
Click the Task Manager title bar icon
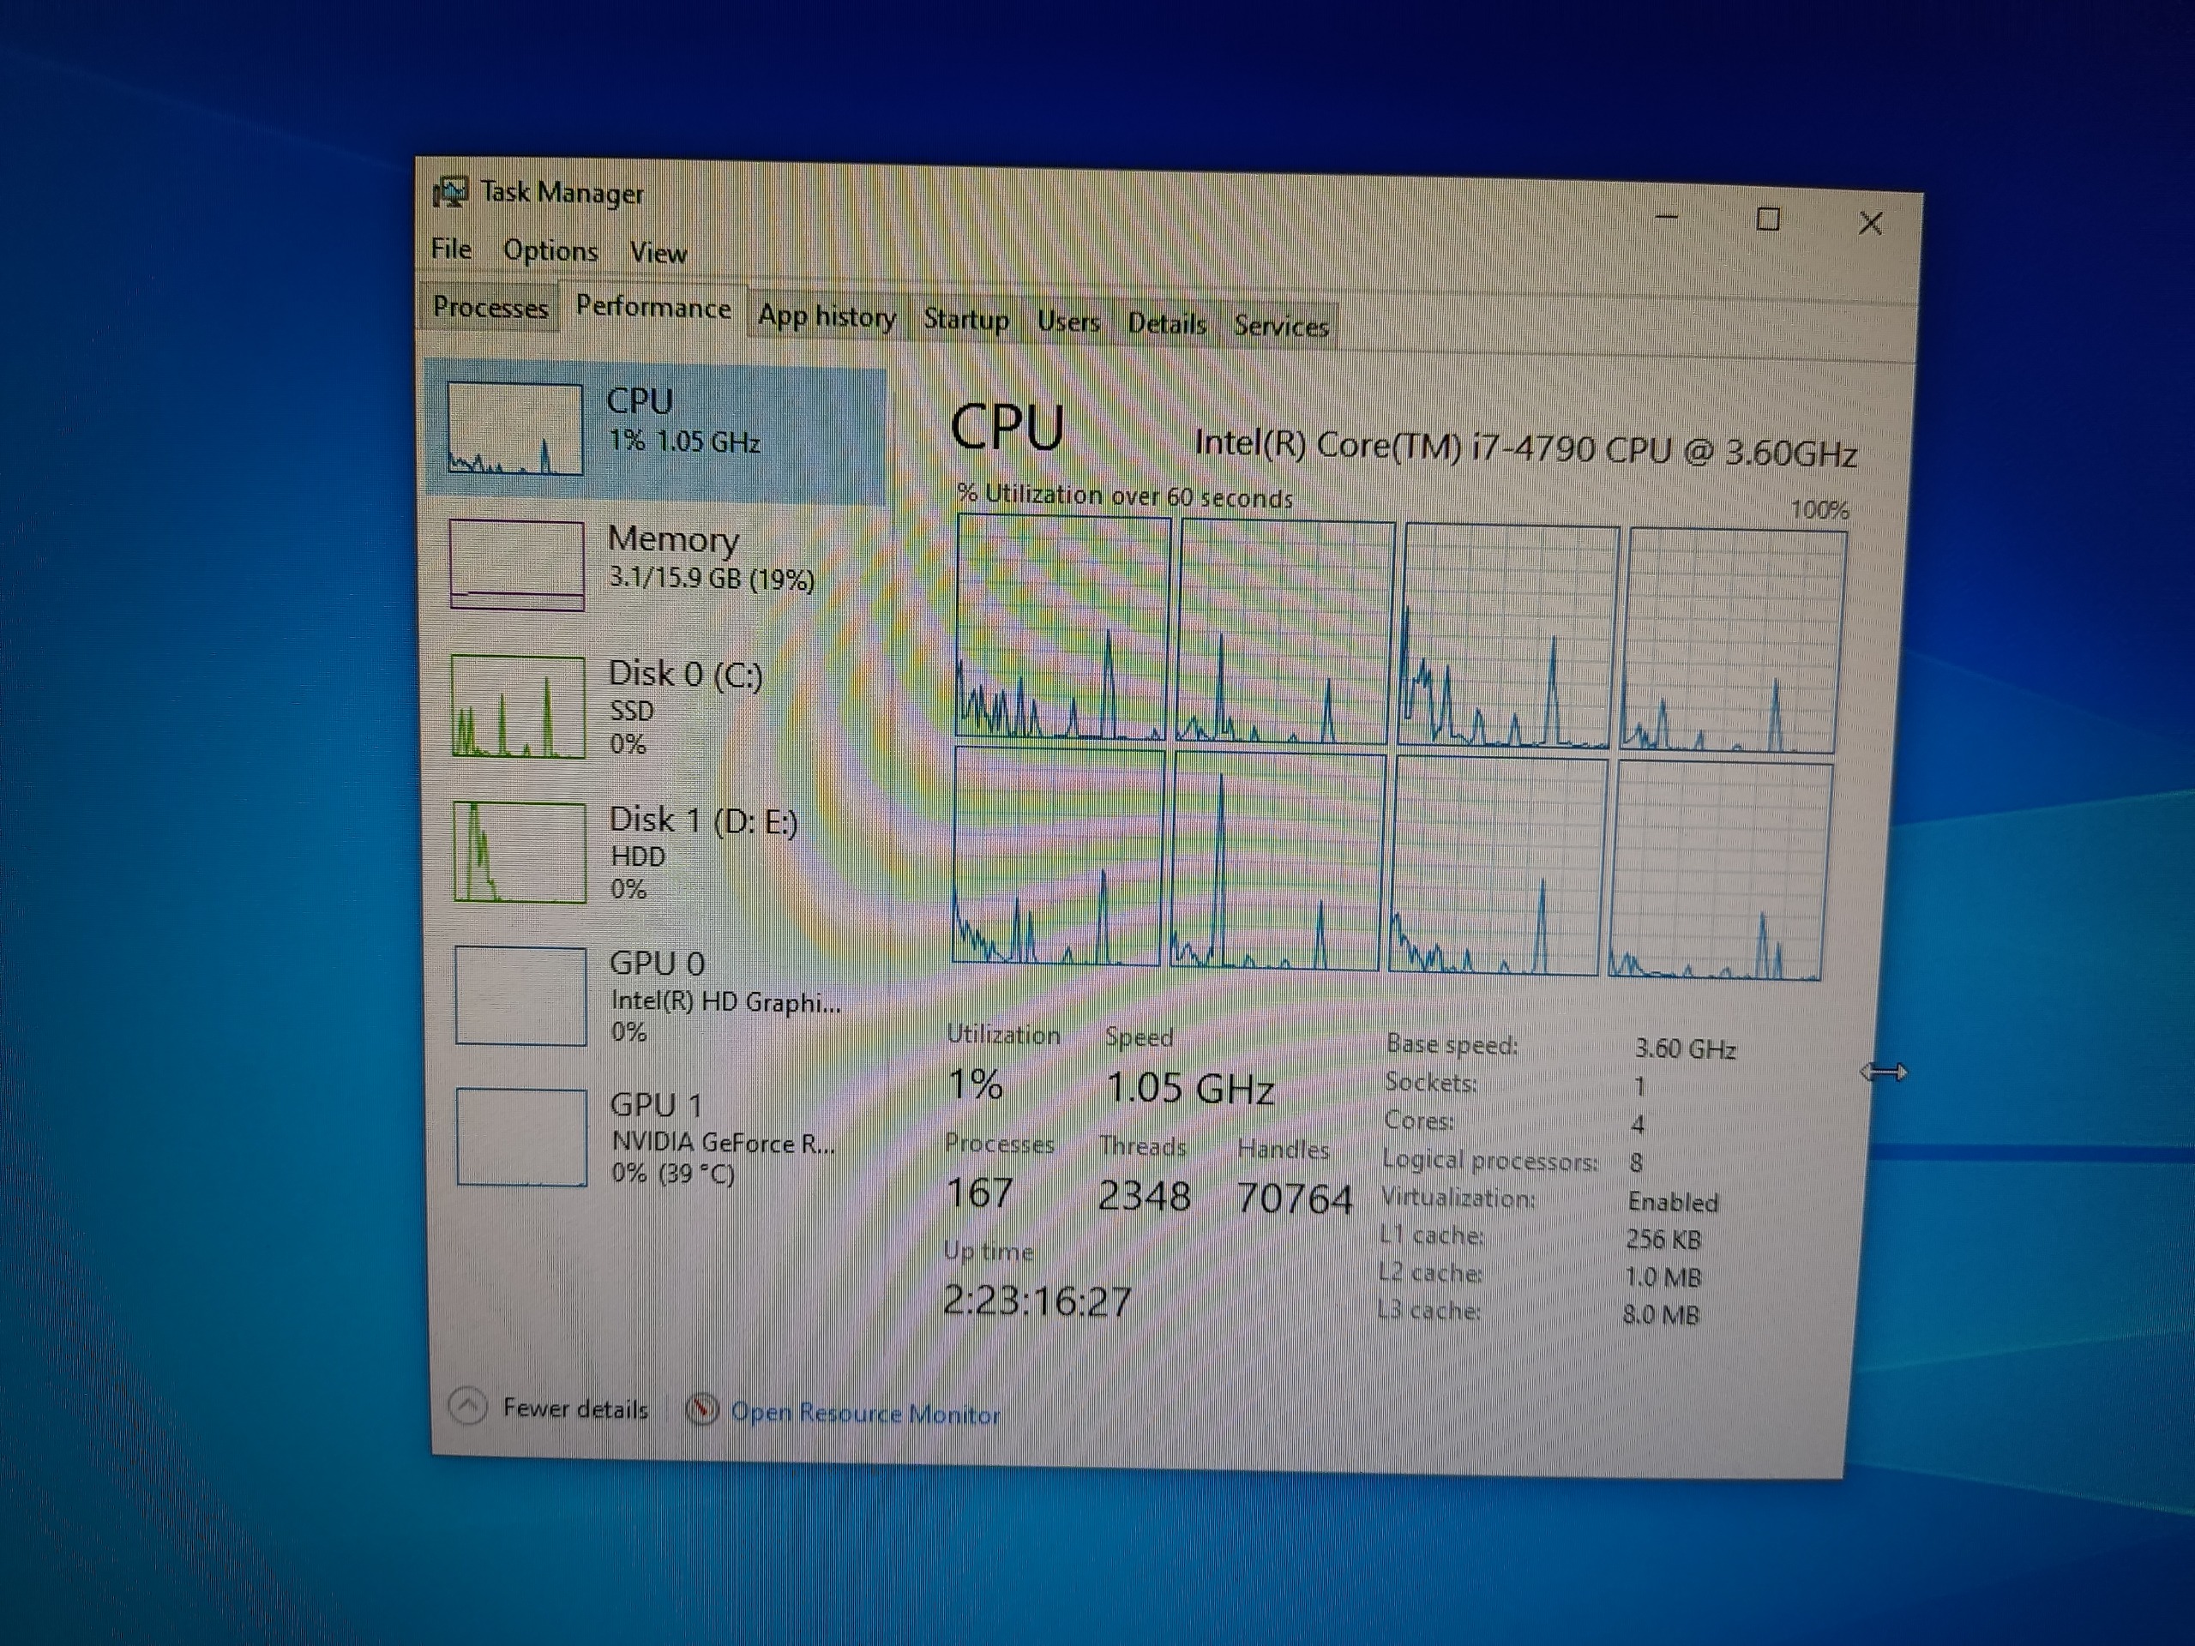point(450,191)
